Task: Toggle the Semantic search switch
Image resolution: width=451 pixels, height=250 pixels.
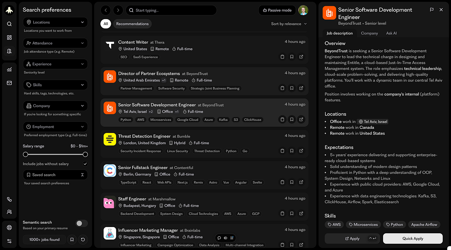Action: pyautogui.click(x=81, y=223)
